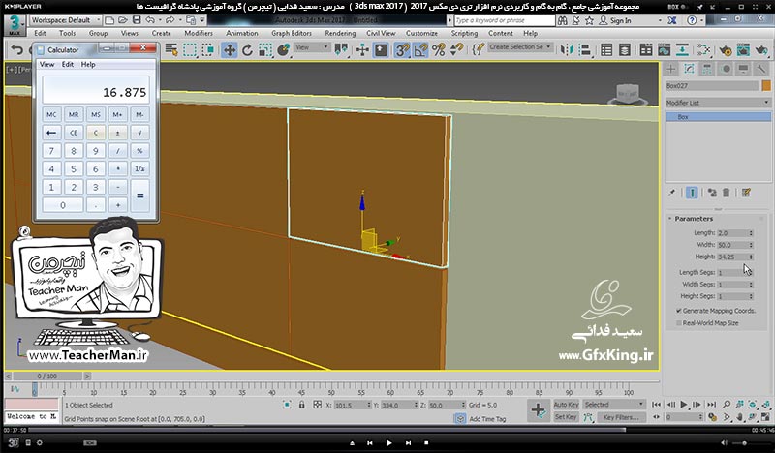
Task: Select the Rotate tool in main toolbar
Action: (247, 50)
